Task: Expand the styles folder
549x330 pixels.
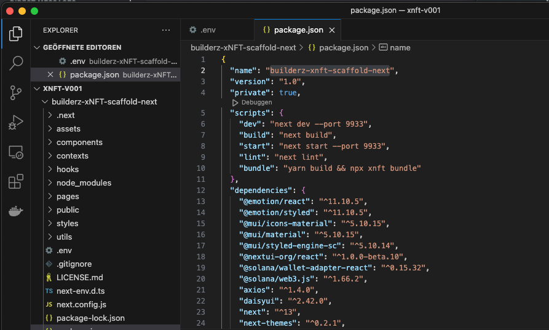Action: (50, 223)
